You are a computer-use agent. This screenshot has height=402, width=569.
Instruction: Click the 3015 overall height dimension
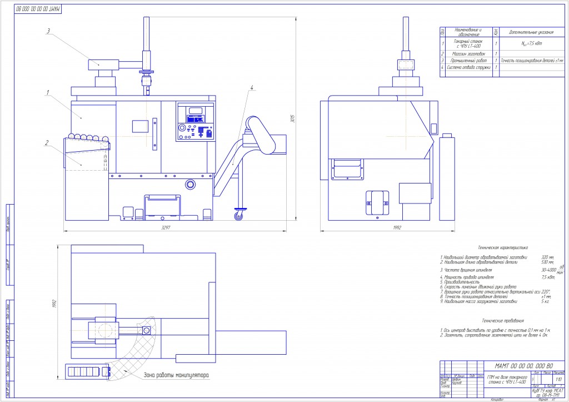[292, 118]
